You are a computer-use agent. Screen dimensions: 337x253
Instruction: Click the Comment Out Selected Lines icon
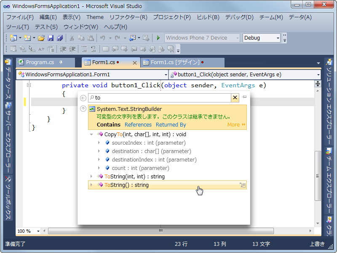pos(84,49)
